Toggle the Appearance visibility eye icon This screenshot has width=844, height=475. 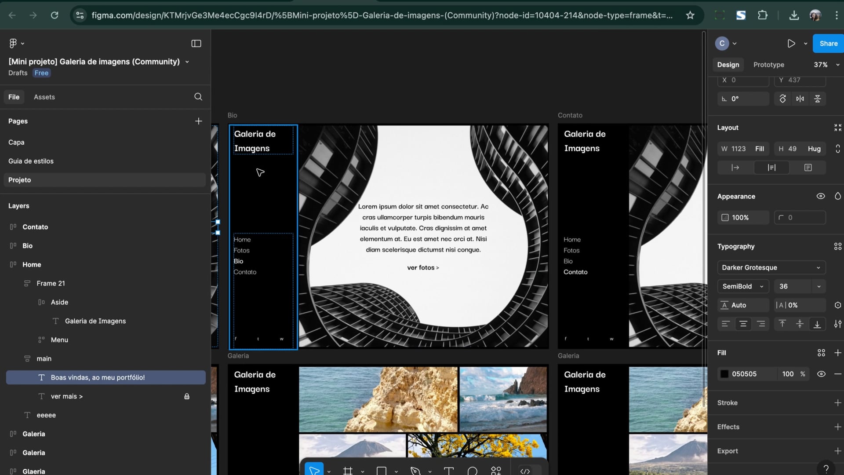(820, 196)
